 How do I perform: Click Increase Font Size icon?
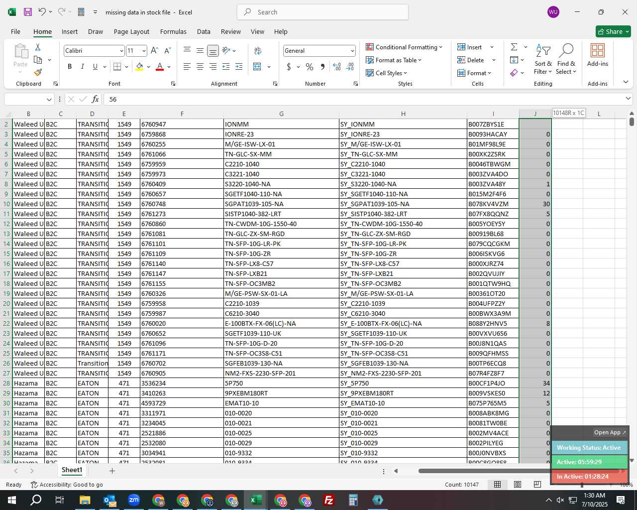154,50
